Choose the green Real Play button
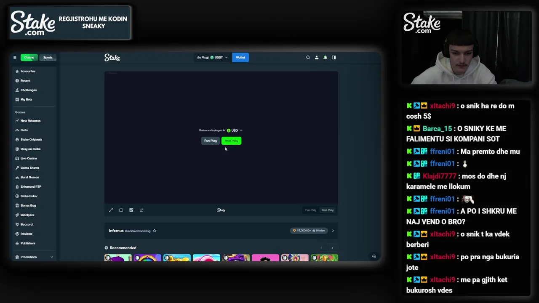This screenshot has width=539, height=303. click(x=231, y=141)
